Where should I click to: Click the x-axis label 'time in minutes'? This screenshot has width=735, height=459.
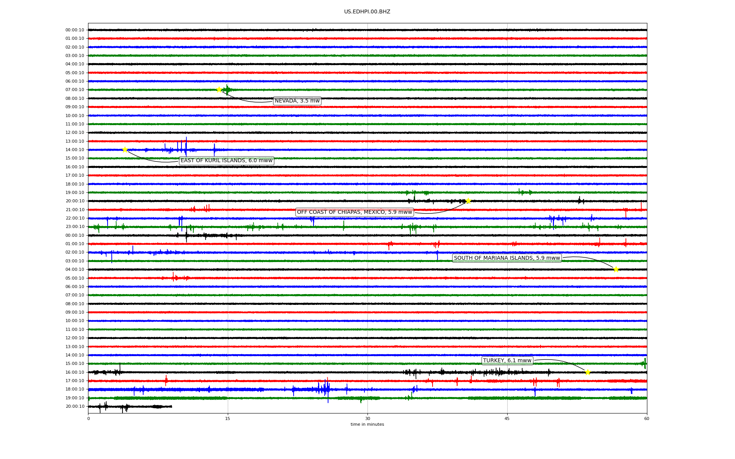pos(367,425)
